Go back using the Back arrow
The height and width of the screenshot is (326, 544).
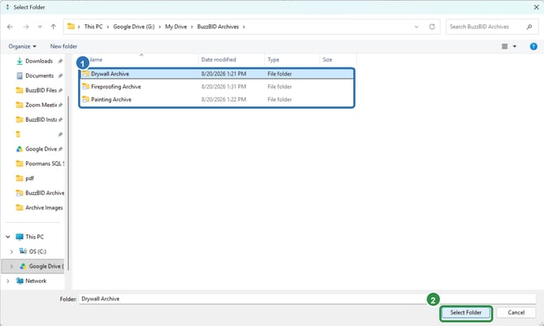(10, 27)
